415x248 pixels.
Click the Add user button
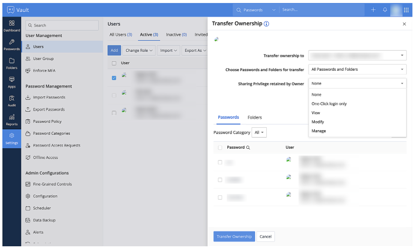click(x=114, y=50)
